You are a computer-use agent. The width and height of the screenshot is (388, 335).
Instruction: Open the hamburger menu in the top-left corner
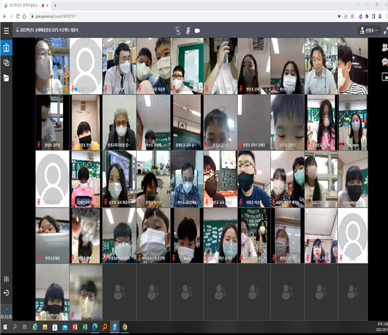click(6, 31)
